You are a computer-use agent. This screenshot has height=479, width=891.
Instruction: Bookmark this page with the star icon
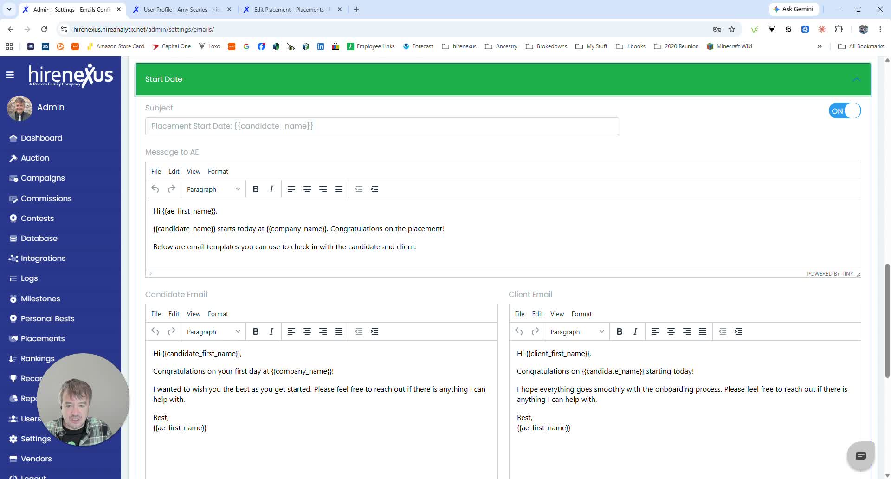732,29
